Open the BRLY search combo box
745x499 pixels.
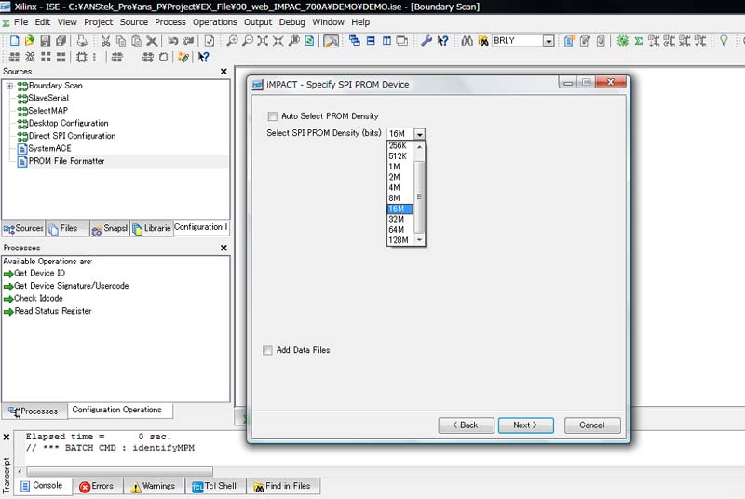click(x=549, y=41)
